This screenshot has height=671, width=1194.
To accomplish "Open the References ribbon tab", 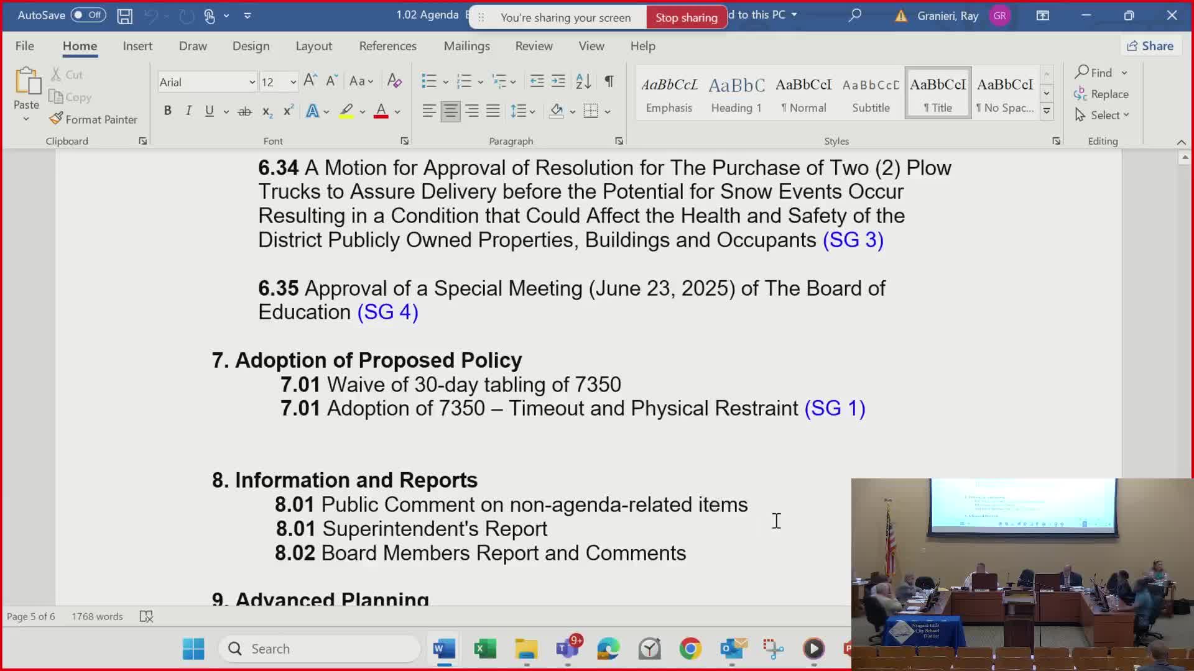I will point(387,46).
